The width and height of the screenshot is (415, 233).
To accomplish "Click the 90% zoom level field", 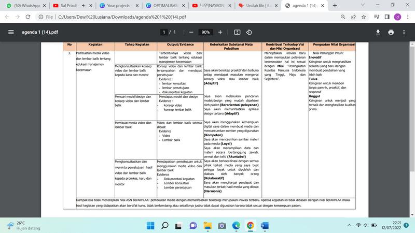I will [x=205, y=32].
